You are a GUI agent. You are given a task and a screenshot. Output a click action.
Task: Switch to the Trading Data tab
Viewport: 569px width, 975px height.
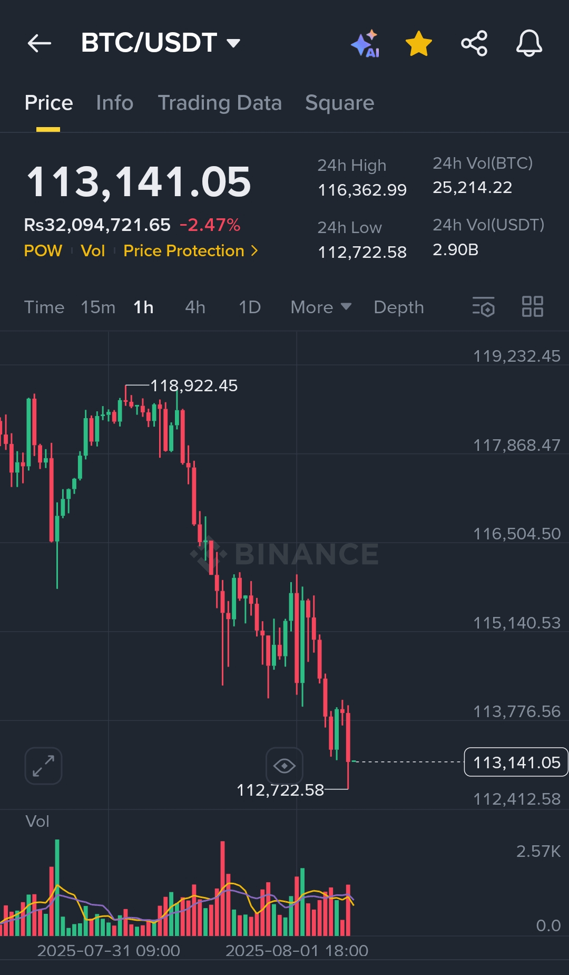click(220, 103)
